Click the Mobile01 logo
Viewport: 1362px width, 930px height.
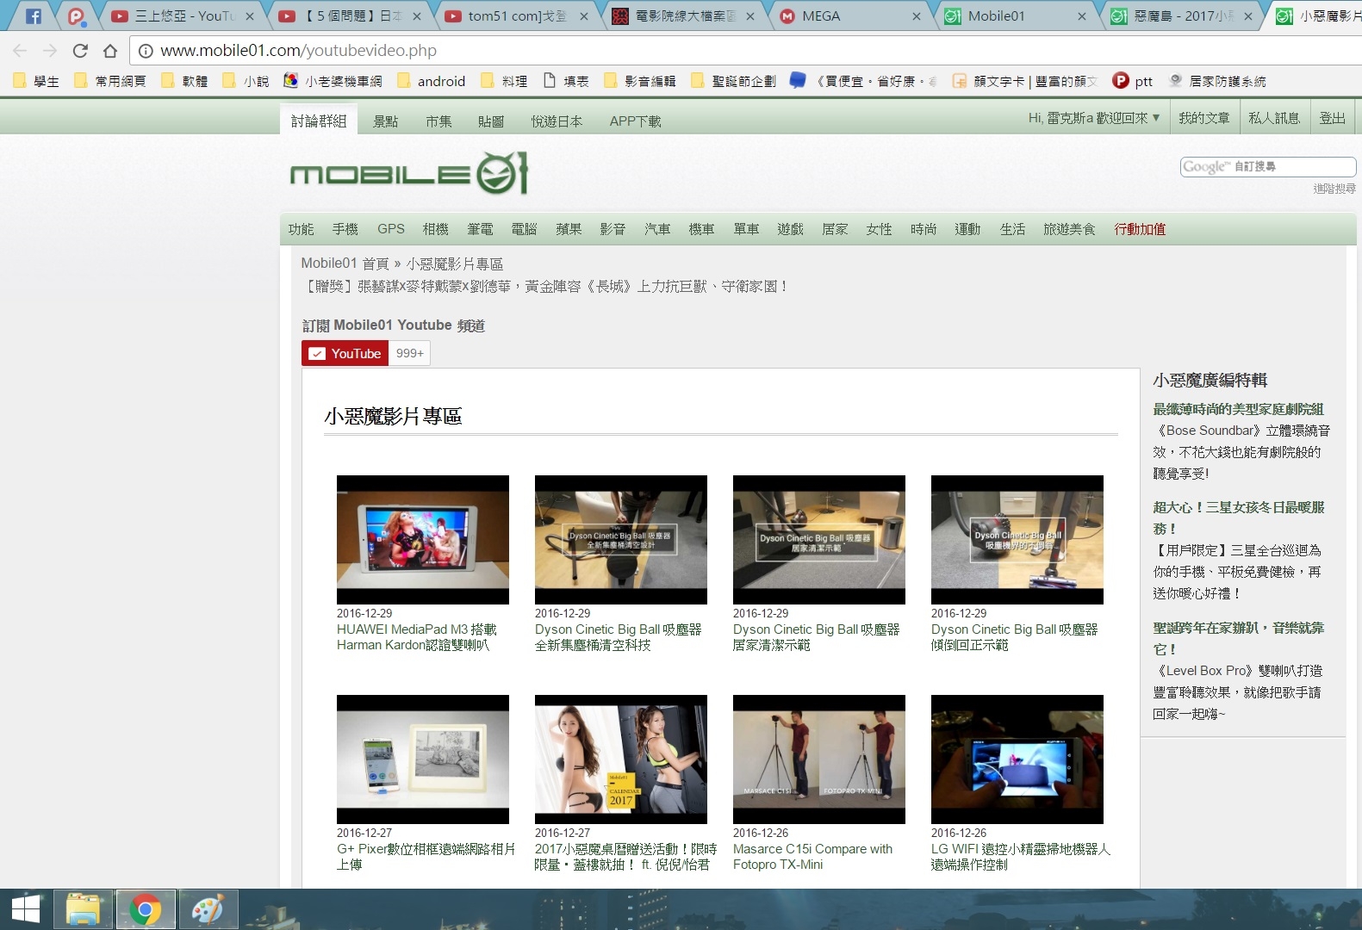[409, 174]
